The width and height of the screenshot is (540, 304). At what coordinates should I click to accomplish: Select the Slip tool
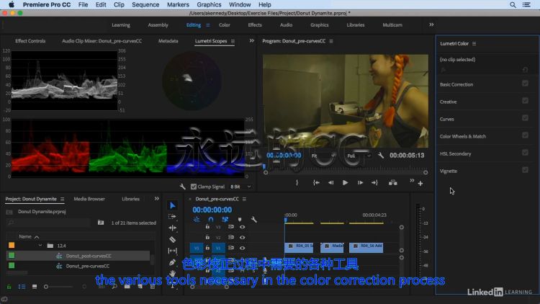click(x=173, y=251)
